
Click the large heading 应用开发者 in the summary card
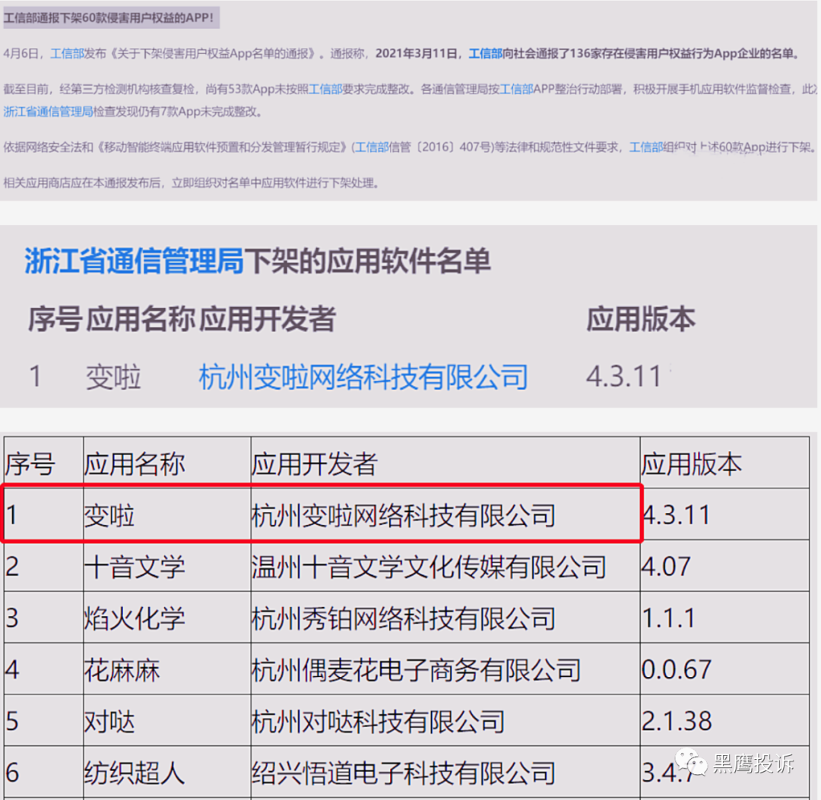268,318
